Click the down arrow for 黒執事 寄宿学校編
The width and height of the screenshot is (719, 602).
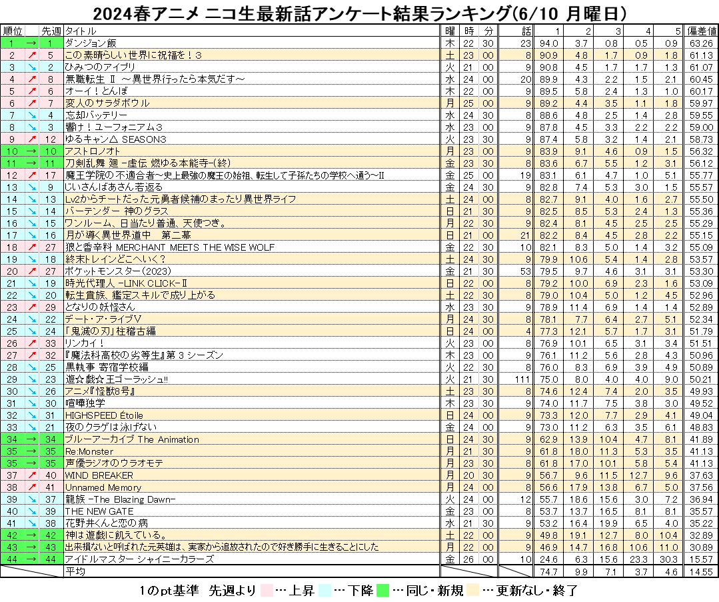pos(31,367)
